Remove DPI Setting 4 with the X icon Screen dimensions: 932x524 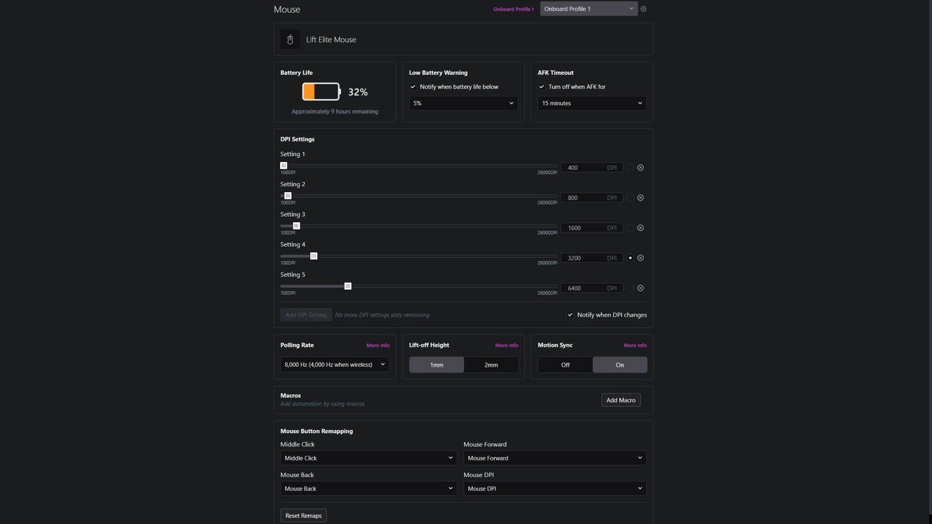640,258
